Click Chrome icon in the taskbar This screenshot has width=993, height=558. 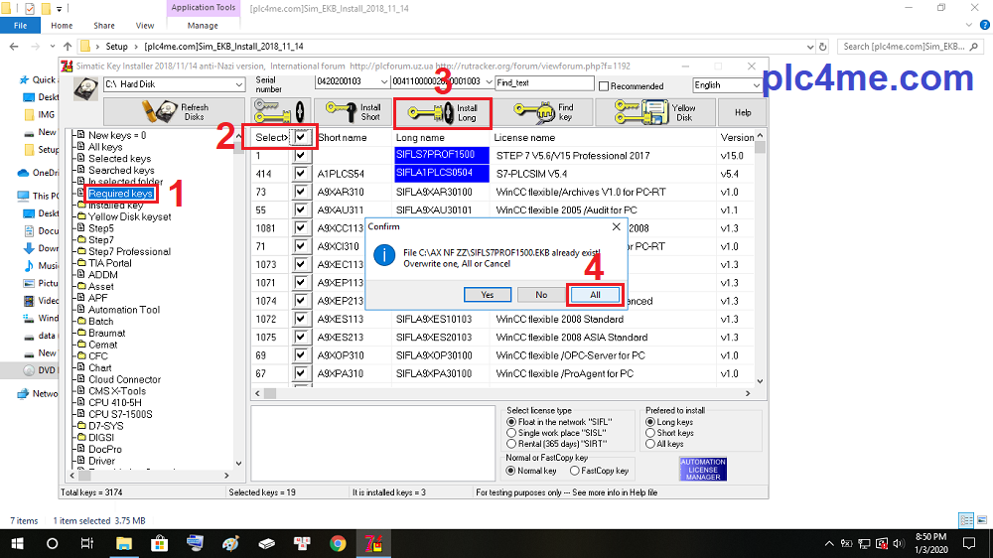click(338, 543)
